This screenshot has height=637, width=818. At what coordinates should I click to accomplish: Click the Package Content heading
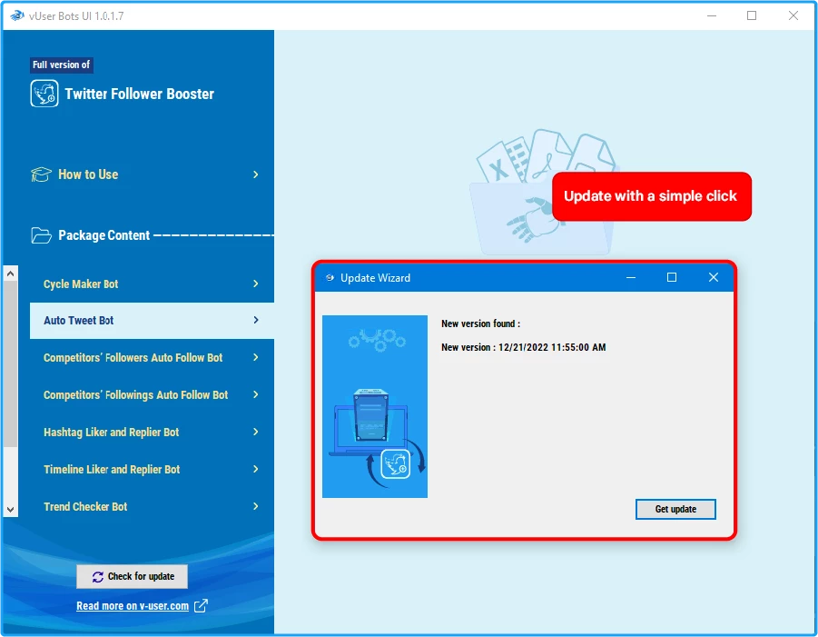click(103, 235)
